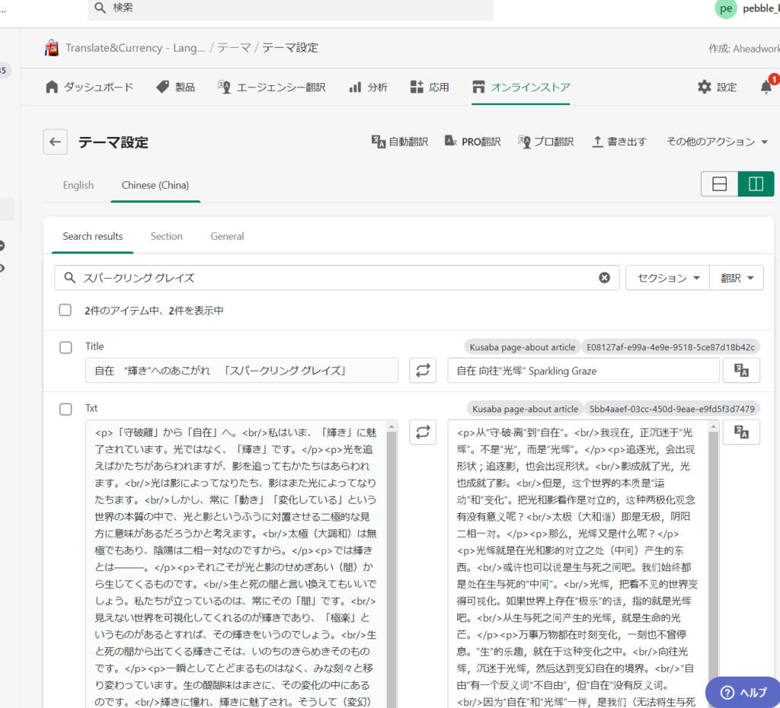Open the General tab
780x708 pixels.
click(227, 236)
